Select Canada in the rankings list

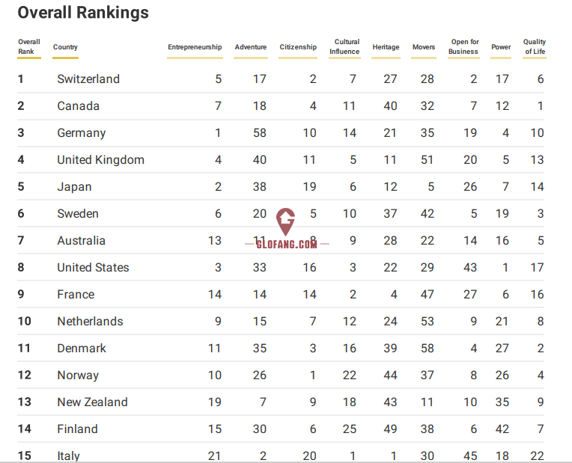78,106
